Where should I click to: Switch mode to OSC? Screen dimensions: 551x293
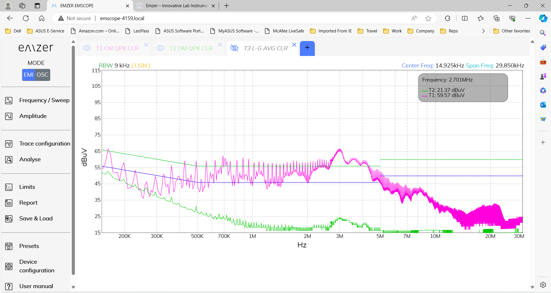point(42,75)
